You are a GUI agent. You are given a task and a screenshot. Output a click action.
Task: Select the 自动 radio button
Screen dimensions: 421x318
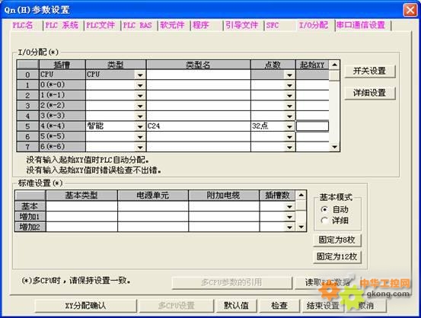[x=324, y=209]
